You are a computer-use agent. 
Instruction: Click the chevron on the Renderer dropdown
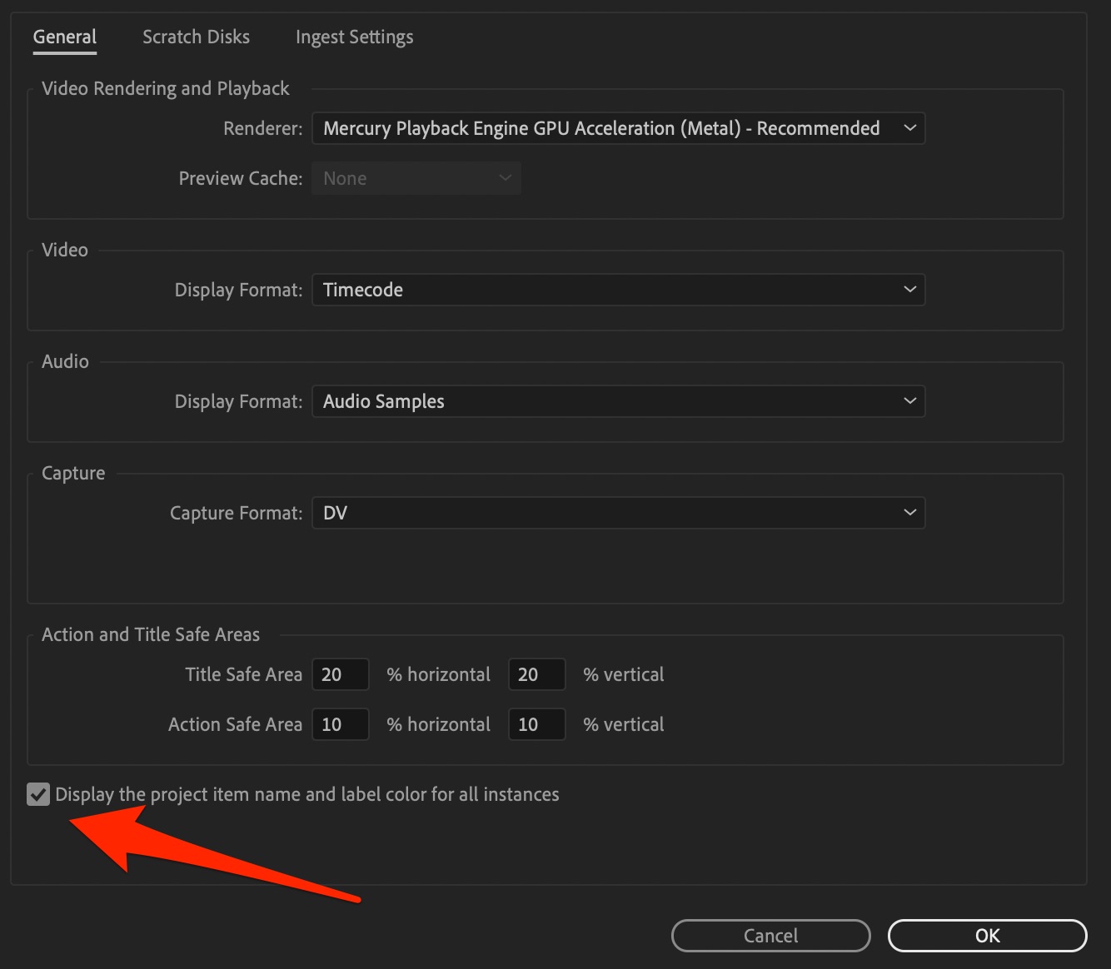point(909,128)
